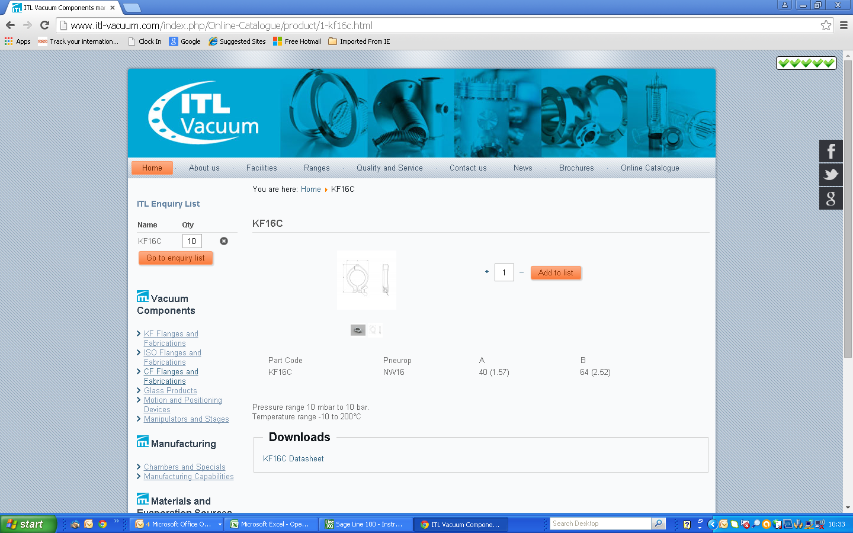Open the Track your international bookmark

click(x=78, y=41)
